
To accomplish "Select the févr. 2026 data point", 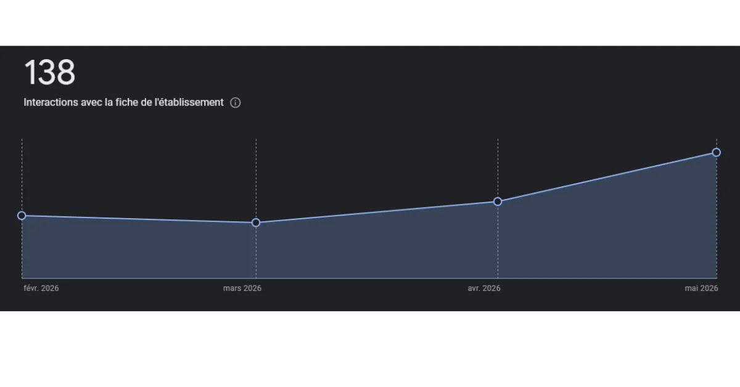I will coord(22,216).
